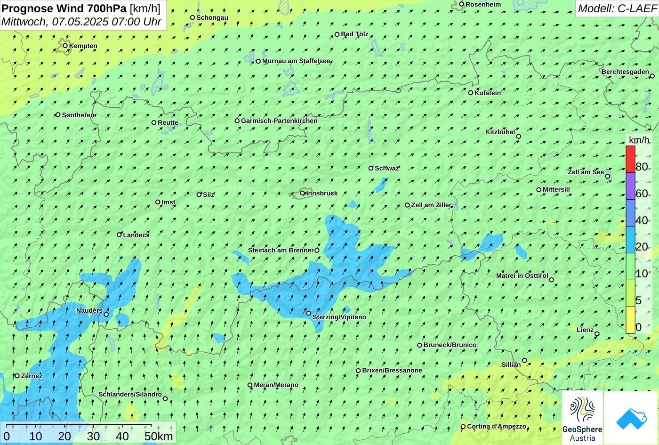Click the light blue 20 km/h legend swatch
This screenshot has width=659, height=445.
click(x=630, y=240)
